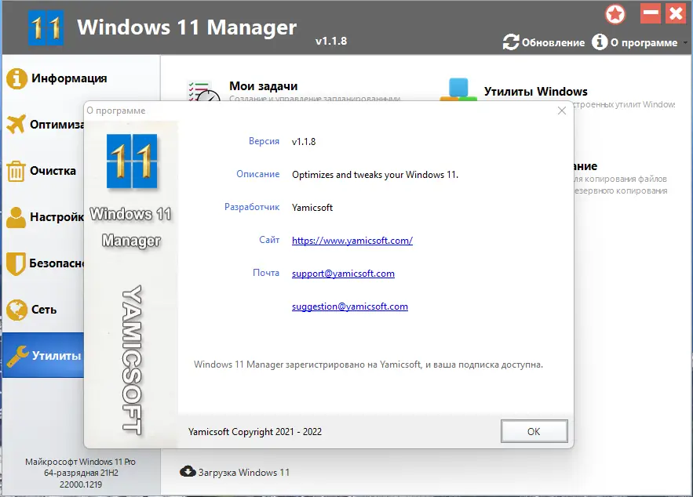Click the registration status text in dialog
Viewport: 693px width, 497px height.
(x=368, y=365)
